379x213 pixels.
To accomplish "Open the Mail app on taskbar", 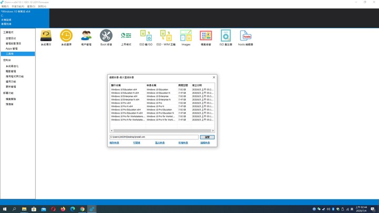I will 44,209.
